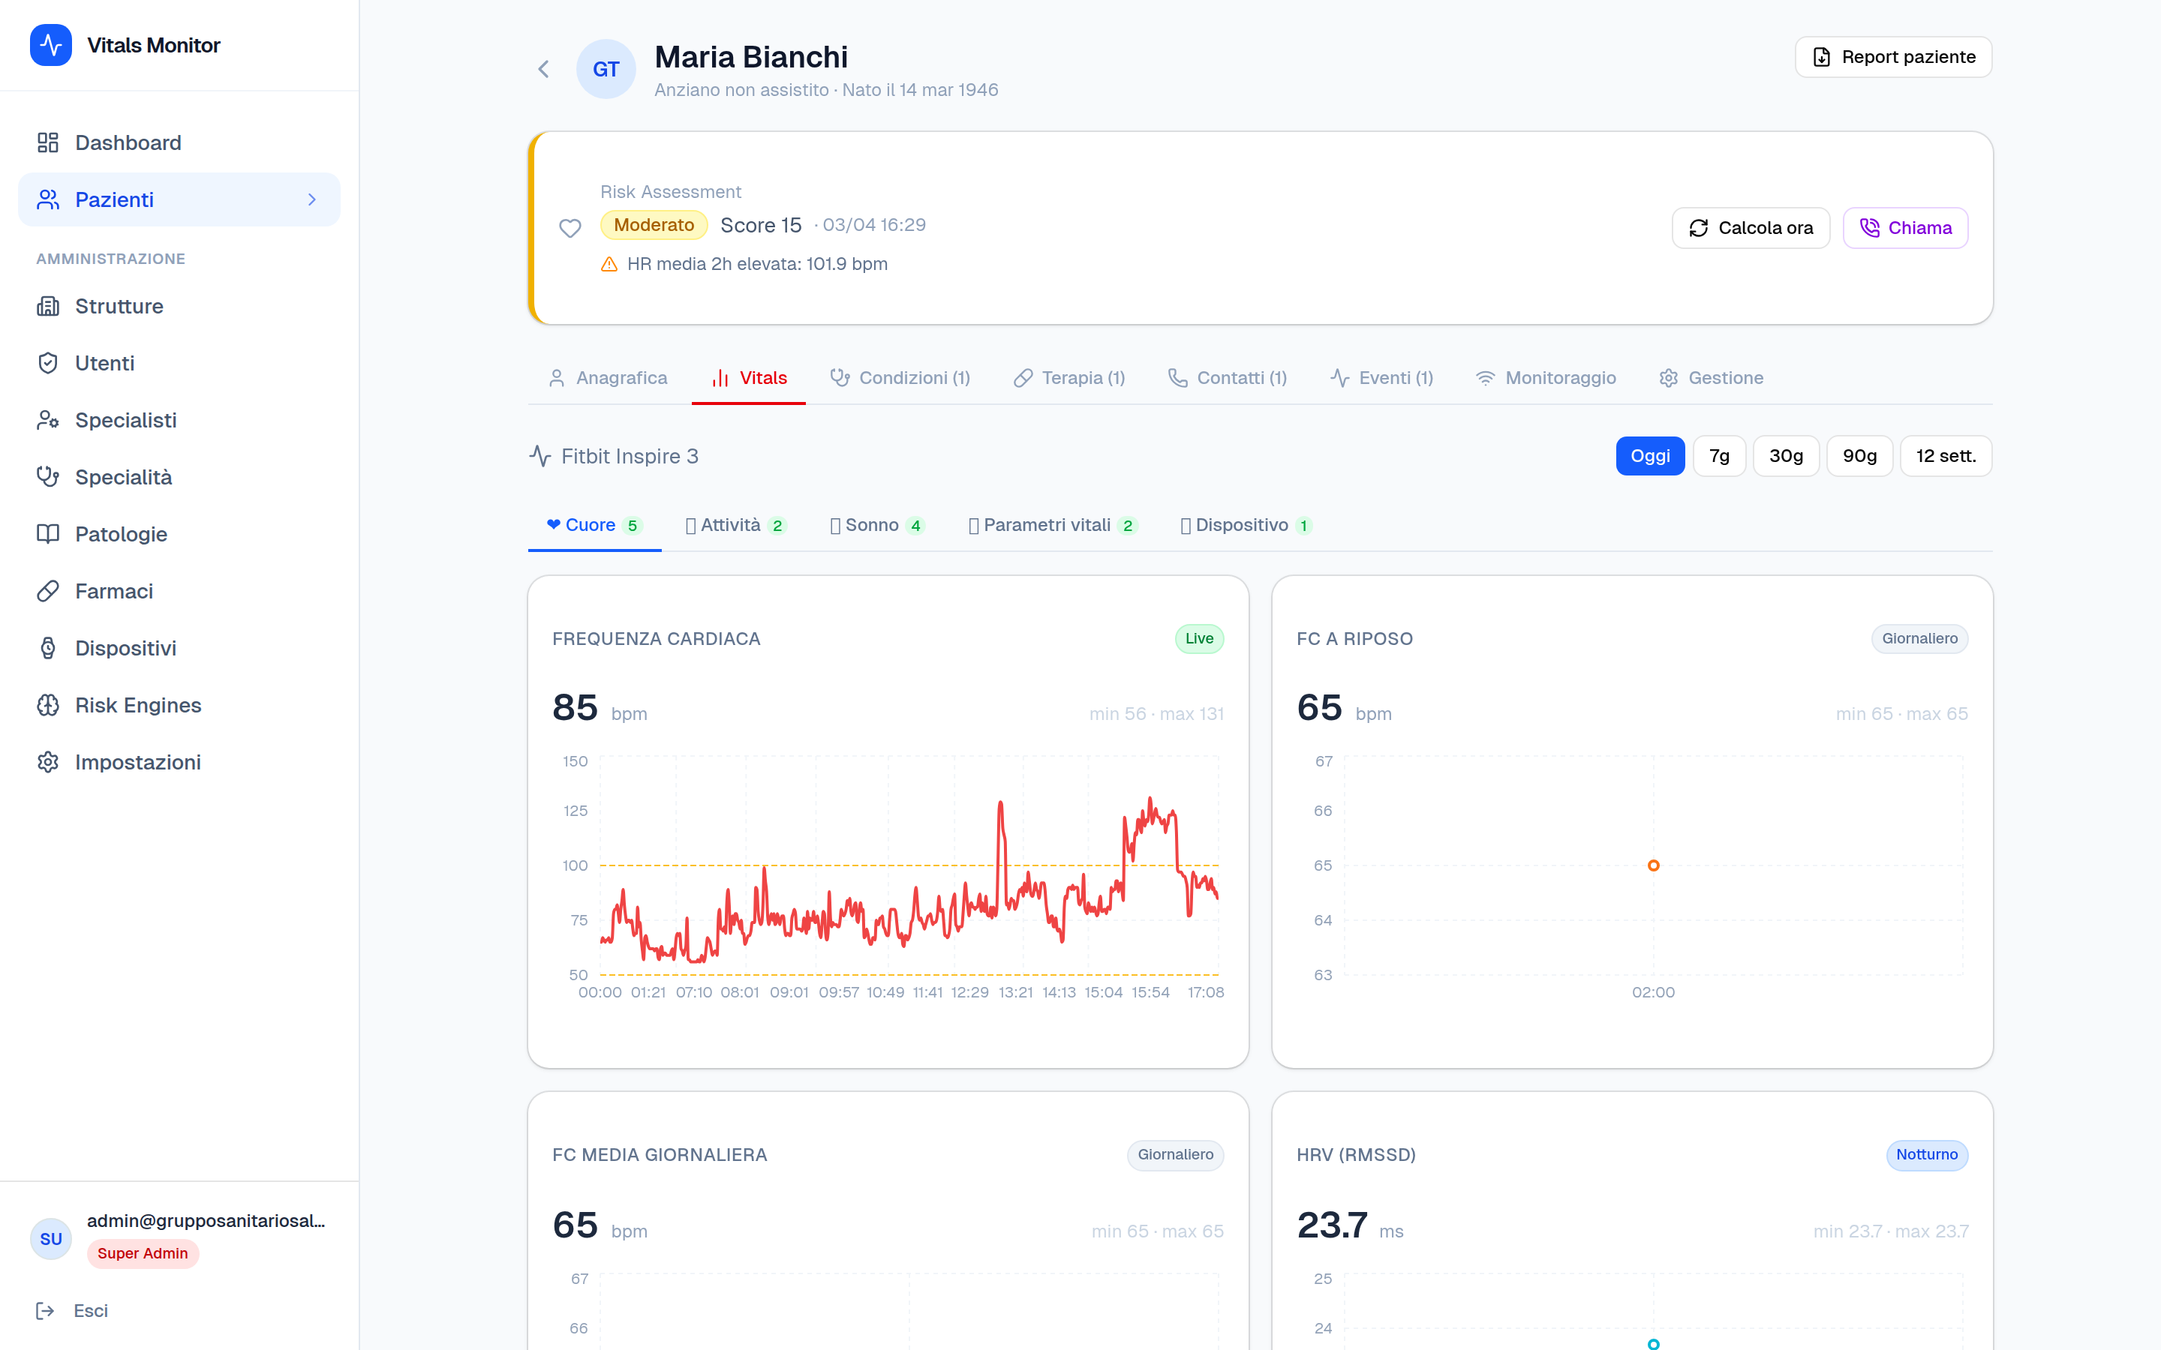Open the Patologie book icon

47,534
